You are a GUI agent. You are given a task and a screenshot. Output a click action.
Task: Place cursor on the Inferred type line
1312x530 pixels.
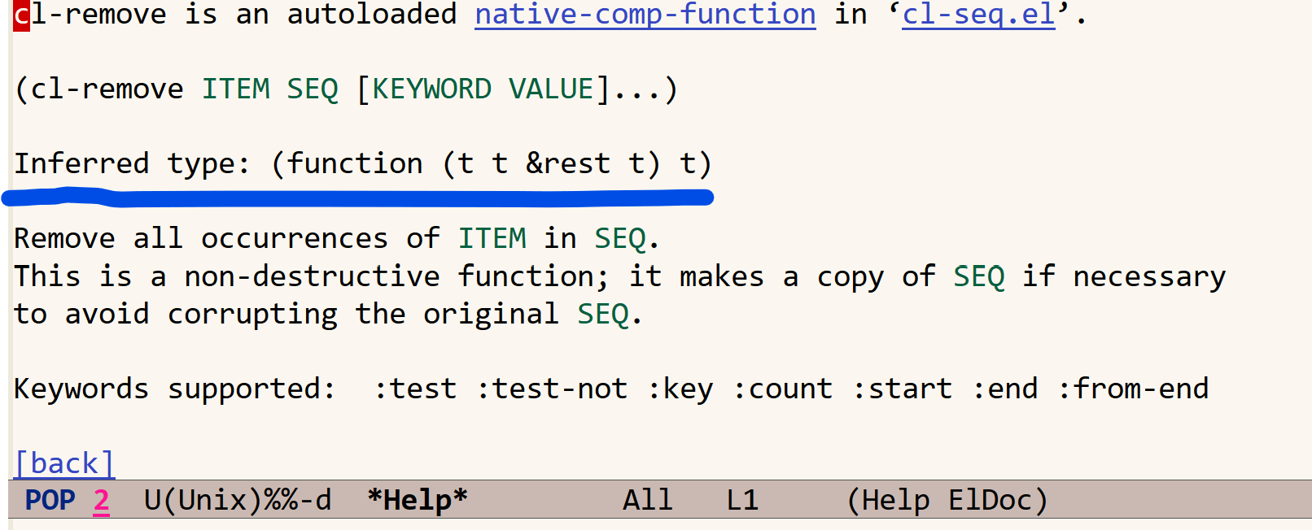363,163
